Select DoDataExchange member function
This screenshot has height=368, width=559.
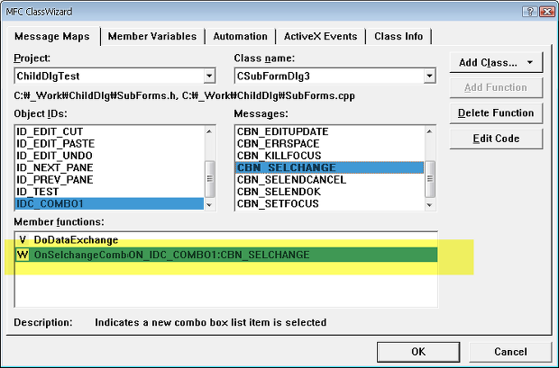click(x=226, y=240)
